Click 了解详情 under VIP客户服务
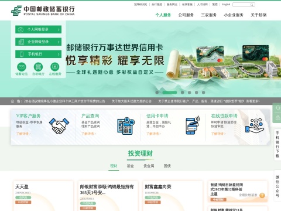 click(23, 134)
